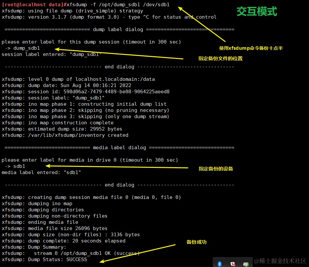Select "dump complete: 20 seconds elapsed" line
The image size is (309, 267).
[64, 241]
